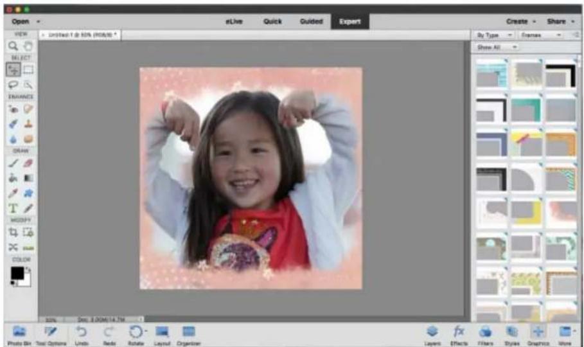Open the Photo Bin
The image size is (584, 347).
pyautogui.click(x=19, y=335)
